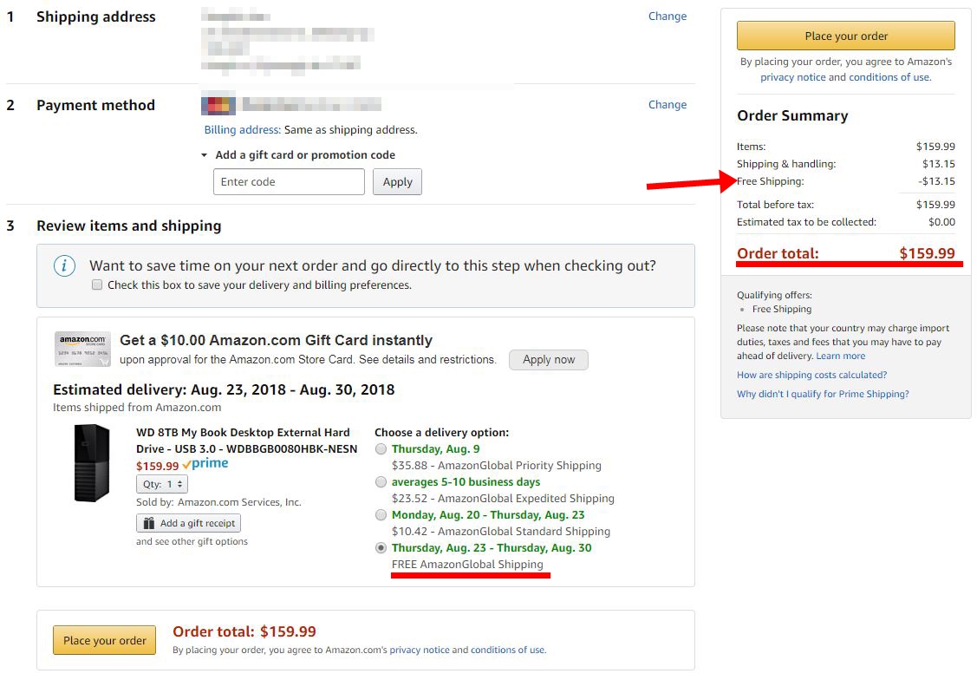Choose AmazonGlobal Standard Shipping delivery option
Screen dimensions: 977x680
[381, 515]
